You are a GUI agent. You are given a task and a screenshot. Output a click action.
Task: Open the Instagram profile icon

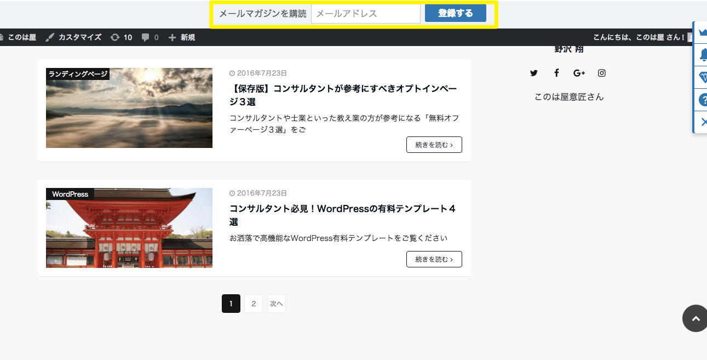(601, 73)
